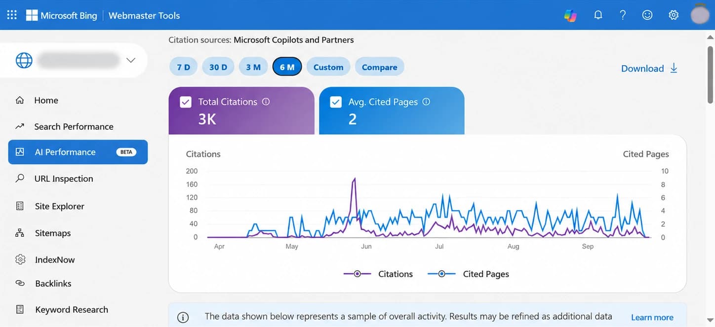
Task: Click the Avg. Cited Pages info icon
Action: 426,102
